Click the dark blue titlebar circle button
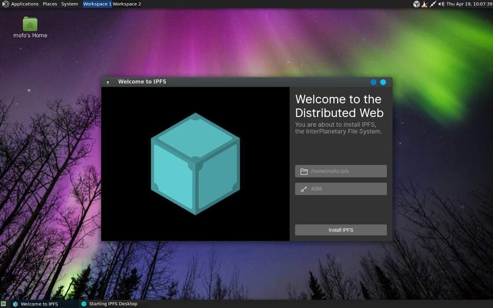 [373, 82]
